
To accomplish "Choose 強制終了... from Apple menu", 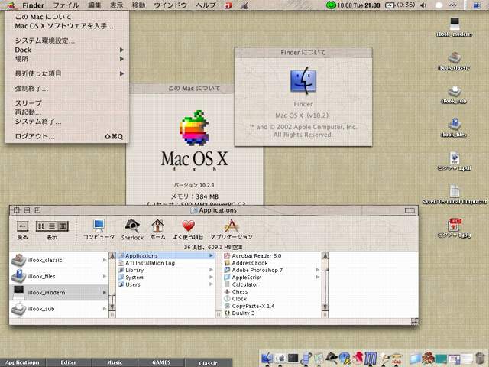I will pyautogui.click(x=67, y=89).
